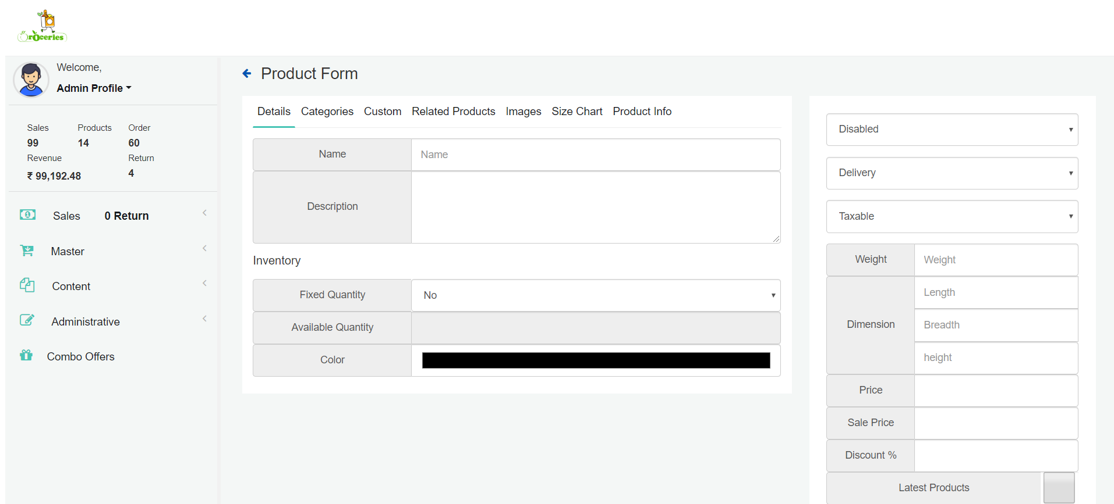
Task: Switch to the Size Chart tab
Action: pos(577,111)
